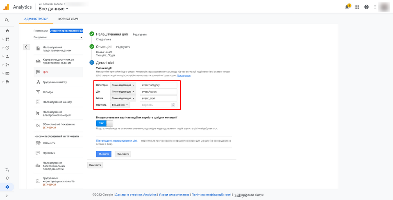Open the Категорія match type dropdown
Screen dimensions: 393x200
coord(123,85)
